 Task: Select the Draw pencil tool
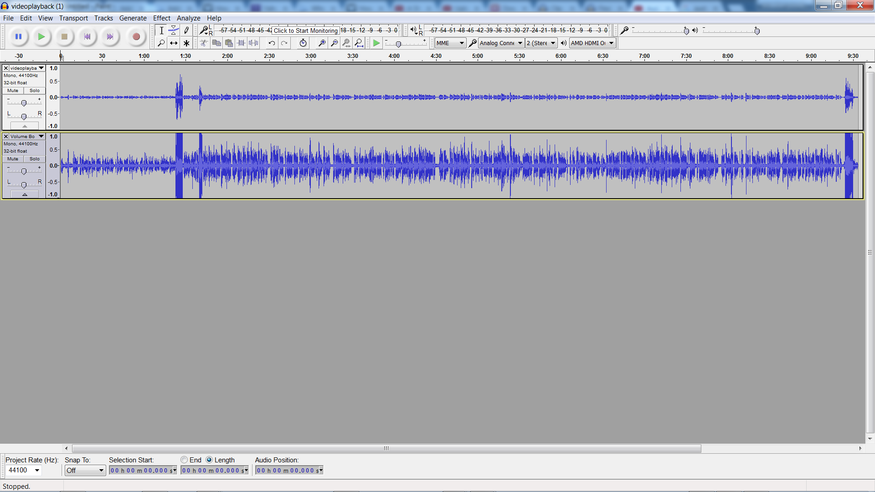tap(186, 31)
